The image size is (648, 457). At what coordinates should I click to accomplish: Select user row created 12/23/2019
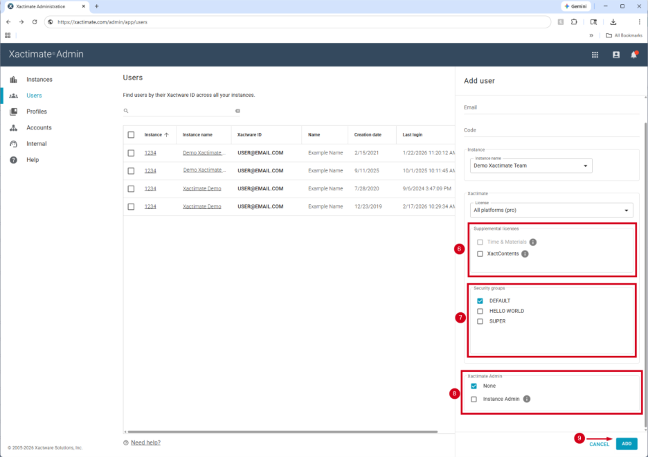[131, 206]
